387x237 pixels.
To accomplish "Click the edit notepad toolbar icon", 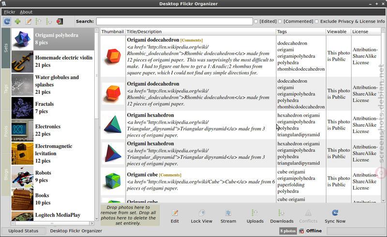I will point(29,21).
